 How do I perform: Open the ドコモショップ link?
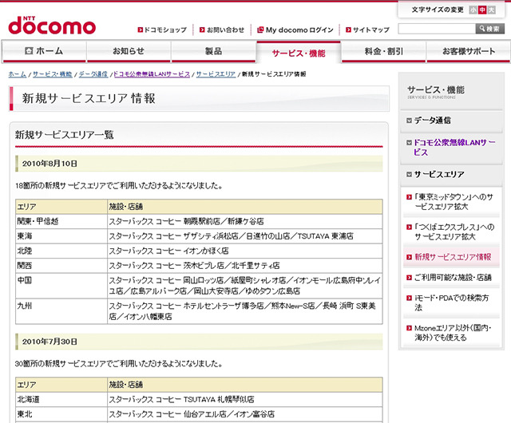(165, 30)
